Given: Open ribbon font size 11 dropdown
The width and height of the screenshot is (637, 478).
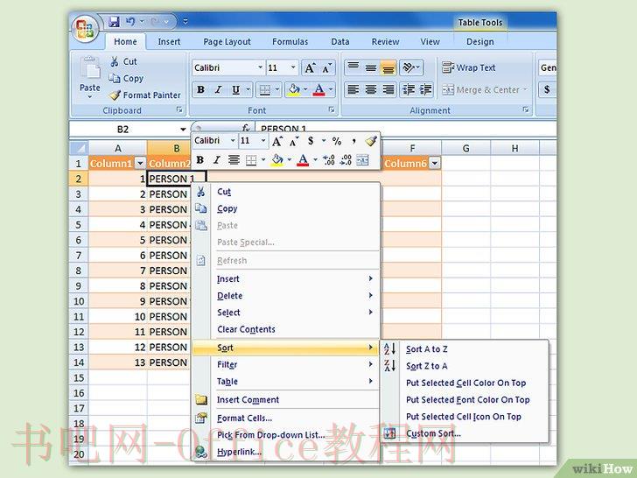Looking at the screenshot, I should (x=293, y=67).
